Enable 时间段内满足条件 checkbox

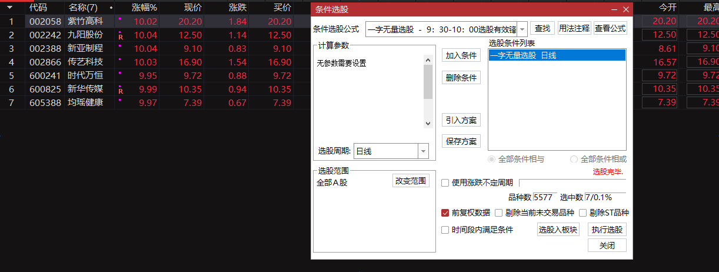(445, 230)
